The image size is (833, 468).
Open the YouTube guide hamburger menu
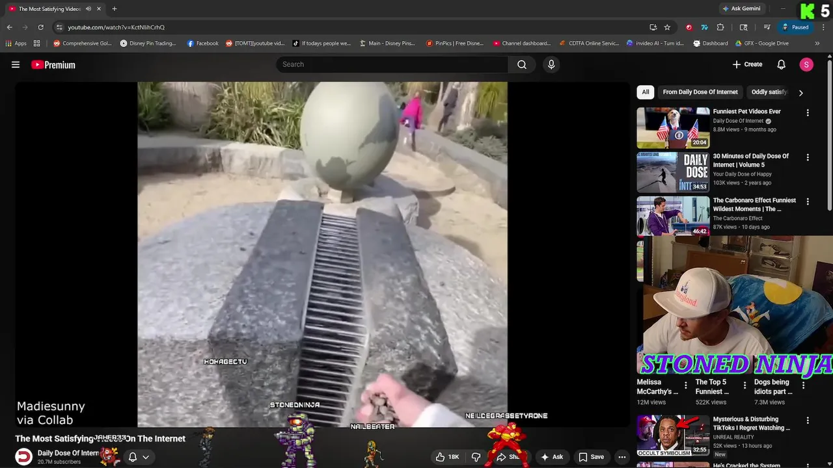[x=16, y=64]
